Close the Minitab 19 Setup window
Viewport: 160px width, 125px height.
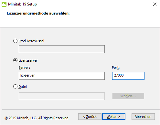point(155,4)
